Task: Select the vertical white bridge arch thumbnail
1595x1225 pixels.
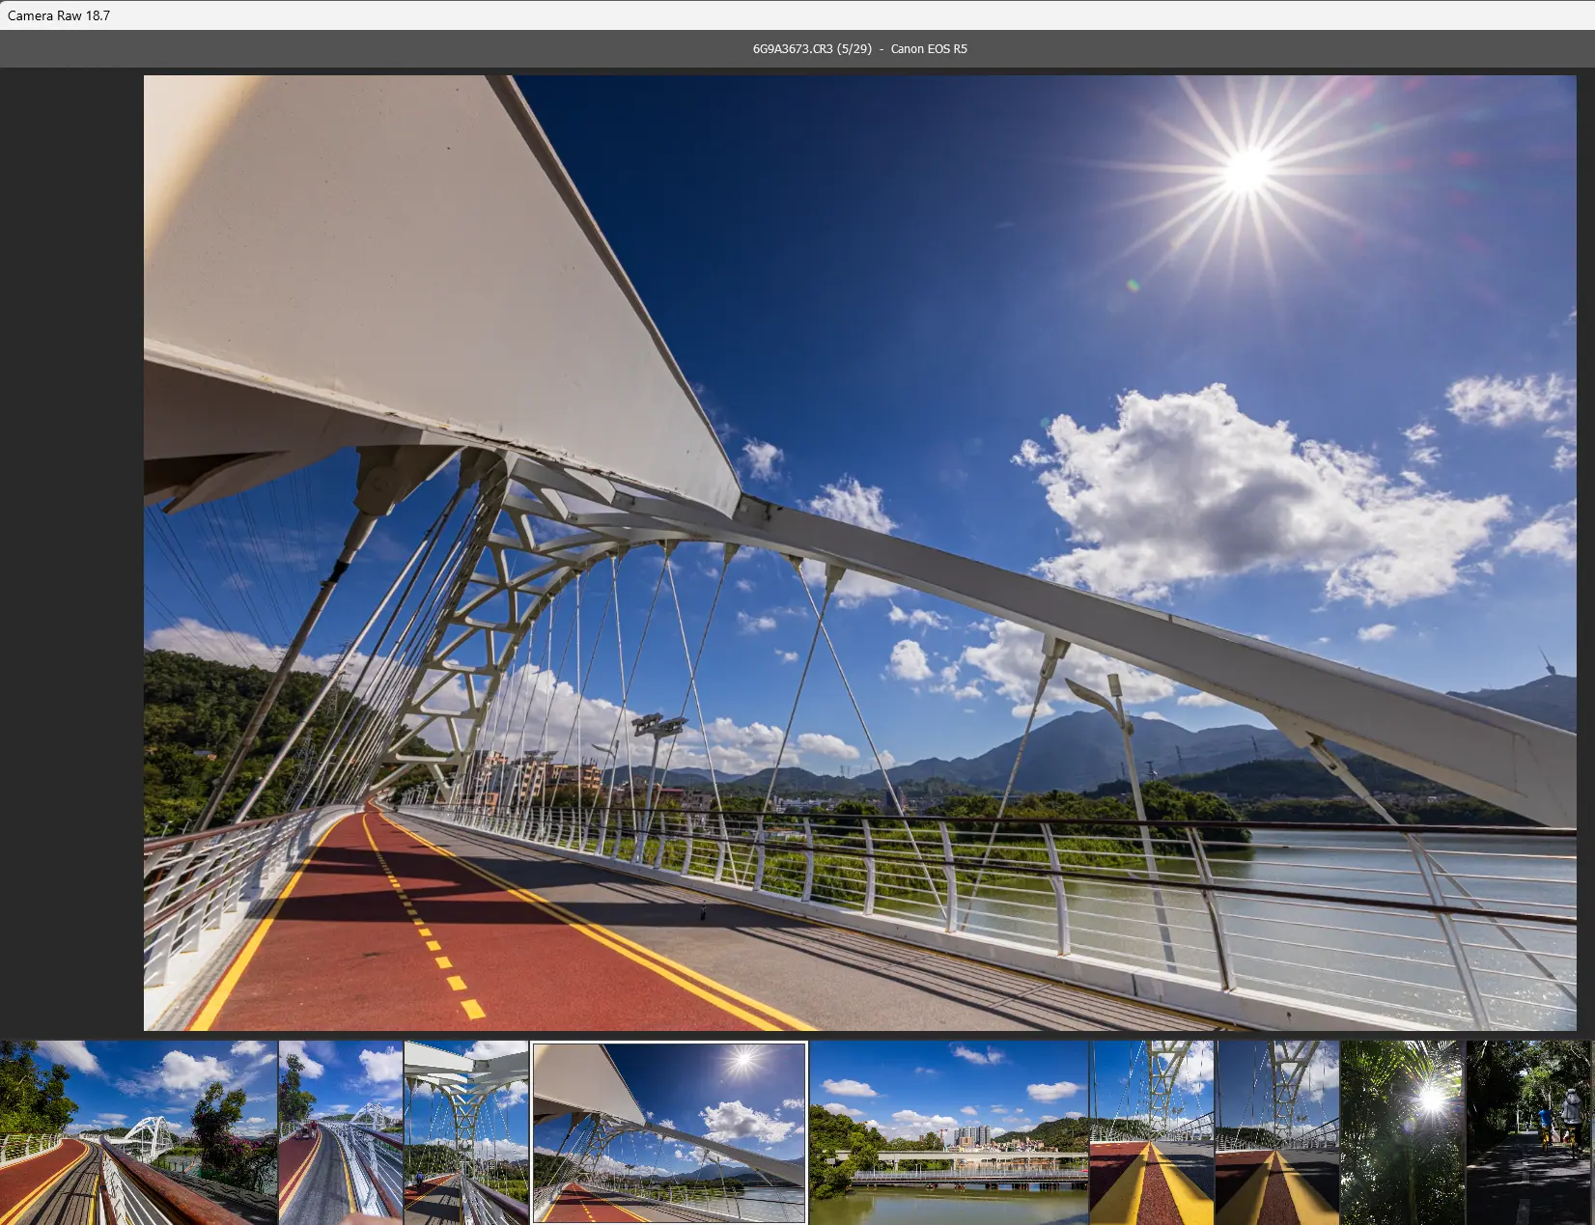Action: (x=466, y=1132)
